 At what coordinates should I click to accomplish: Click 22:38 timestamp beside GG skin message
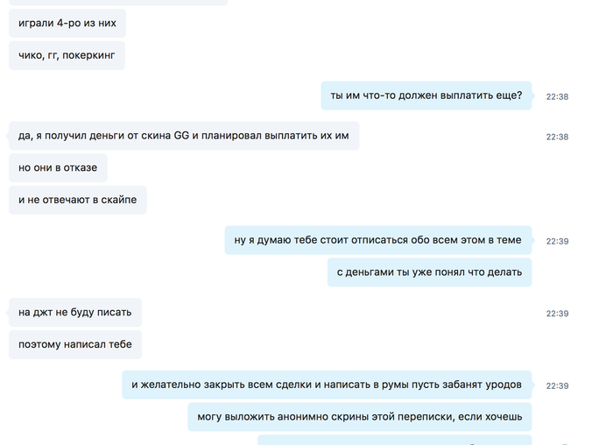pyautogui.click(x=557, y=137)
